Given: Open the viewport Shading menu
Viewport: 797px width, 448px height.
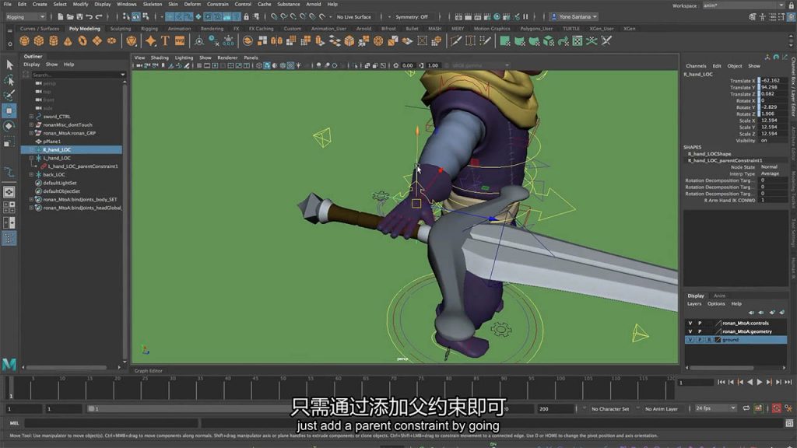Looking at the screenshot, I should point(160,58).
